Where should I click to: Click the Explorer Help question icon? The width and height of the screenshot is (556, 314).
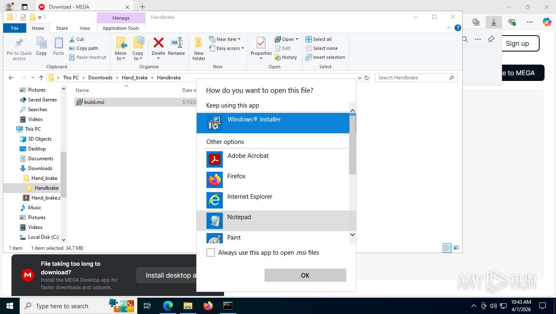[458, 28]
